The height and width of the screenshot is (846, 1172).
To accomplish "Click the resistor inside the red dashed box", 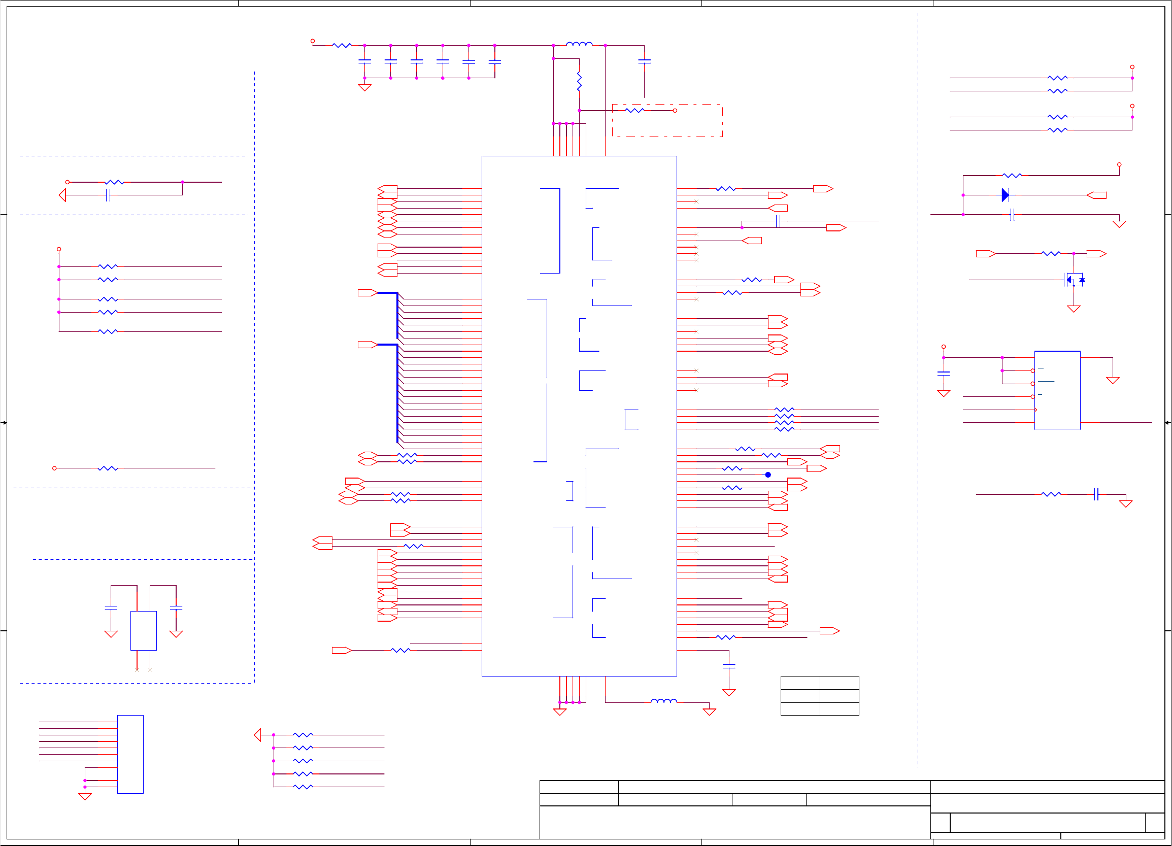I will pos(634,110).
